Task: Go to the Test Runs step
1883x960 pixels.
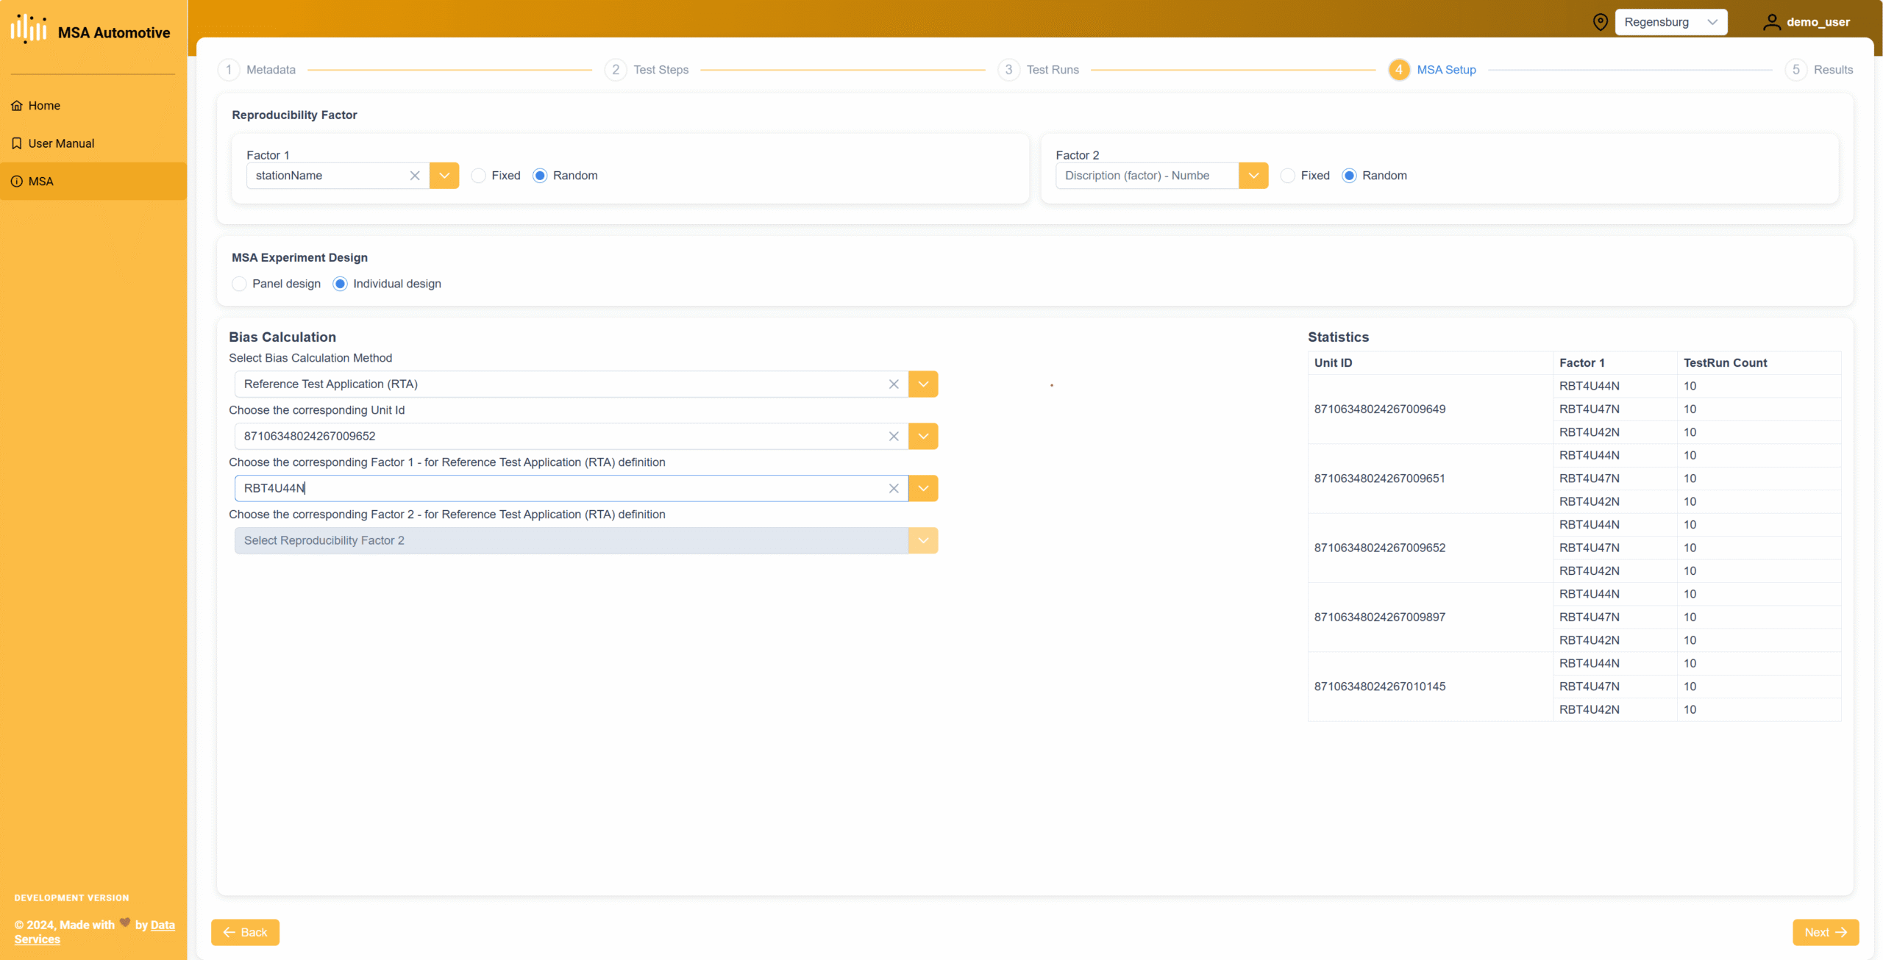Action: [1039, 70]
